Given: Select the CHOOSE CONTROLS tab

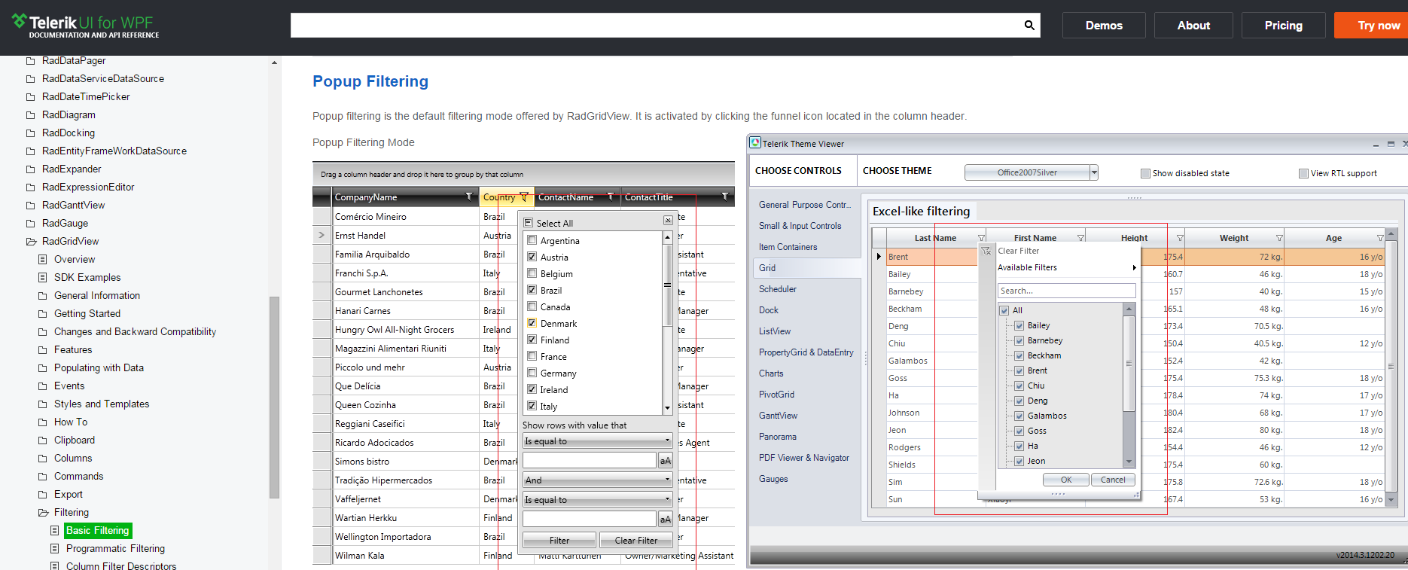Looking at the screenshot, I should tap(798, 171).
